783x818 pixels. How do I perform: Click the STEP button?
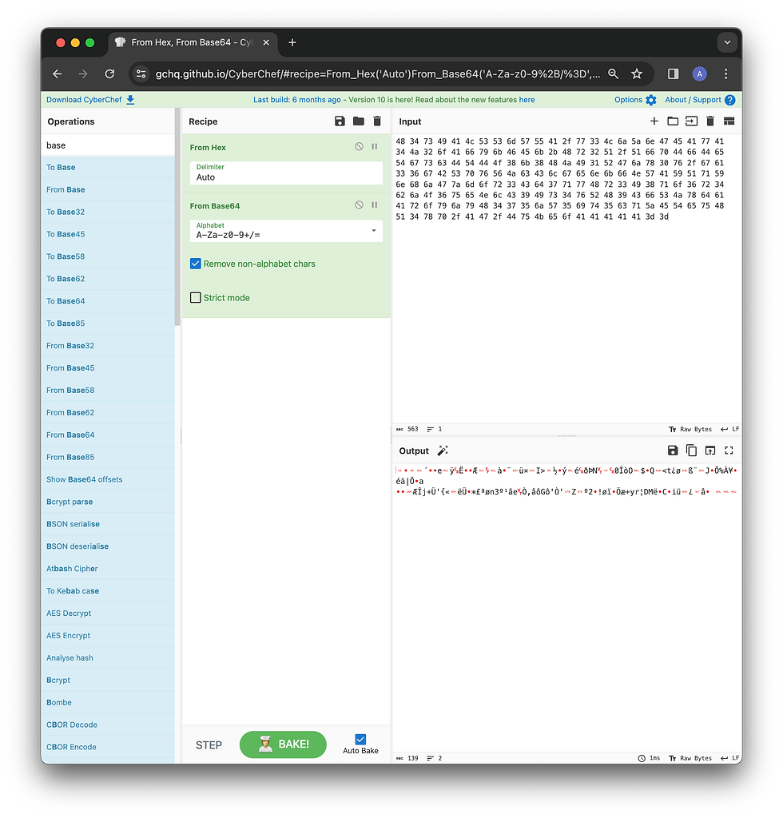point(209,745)
